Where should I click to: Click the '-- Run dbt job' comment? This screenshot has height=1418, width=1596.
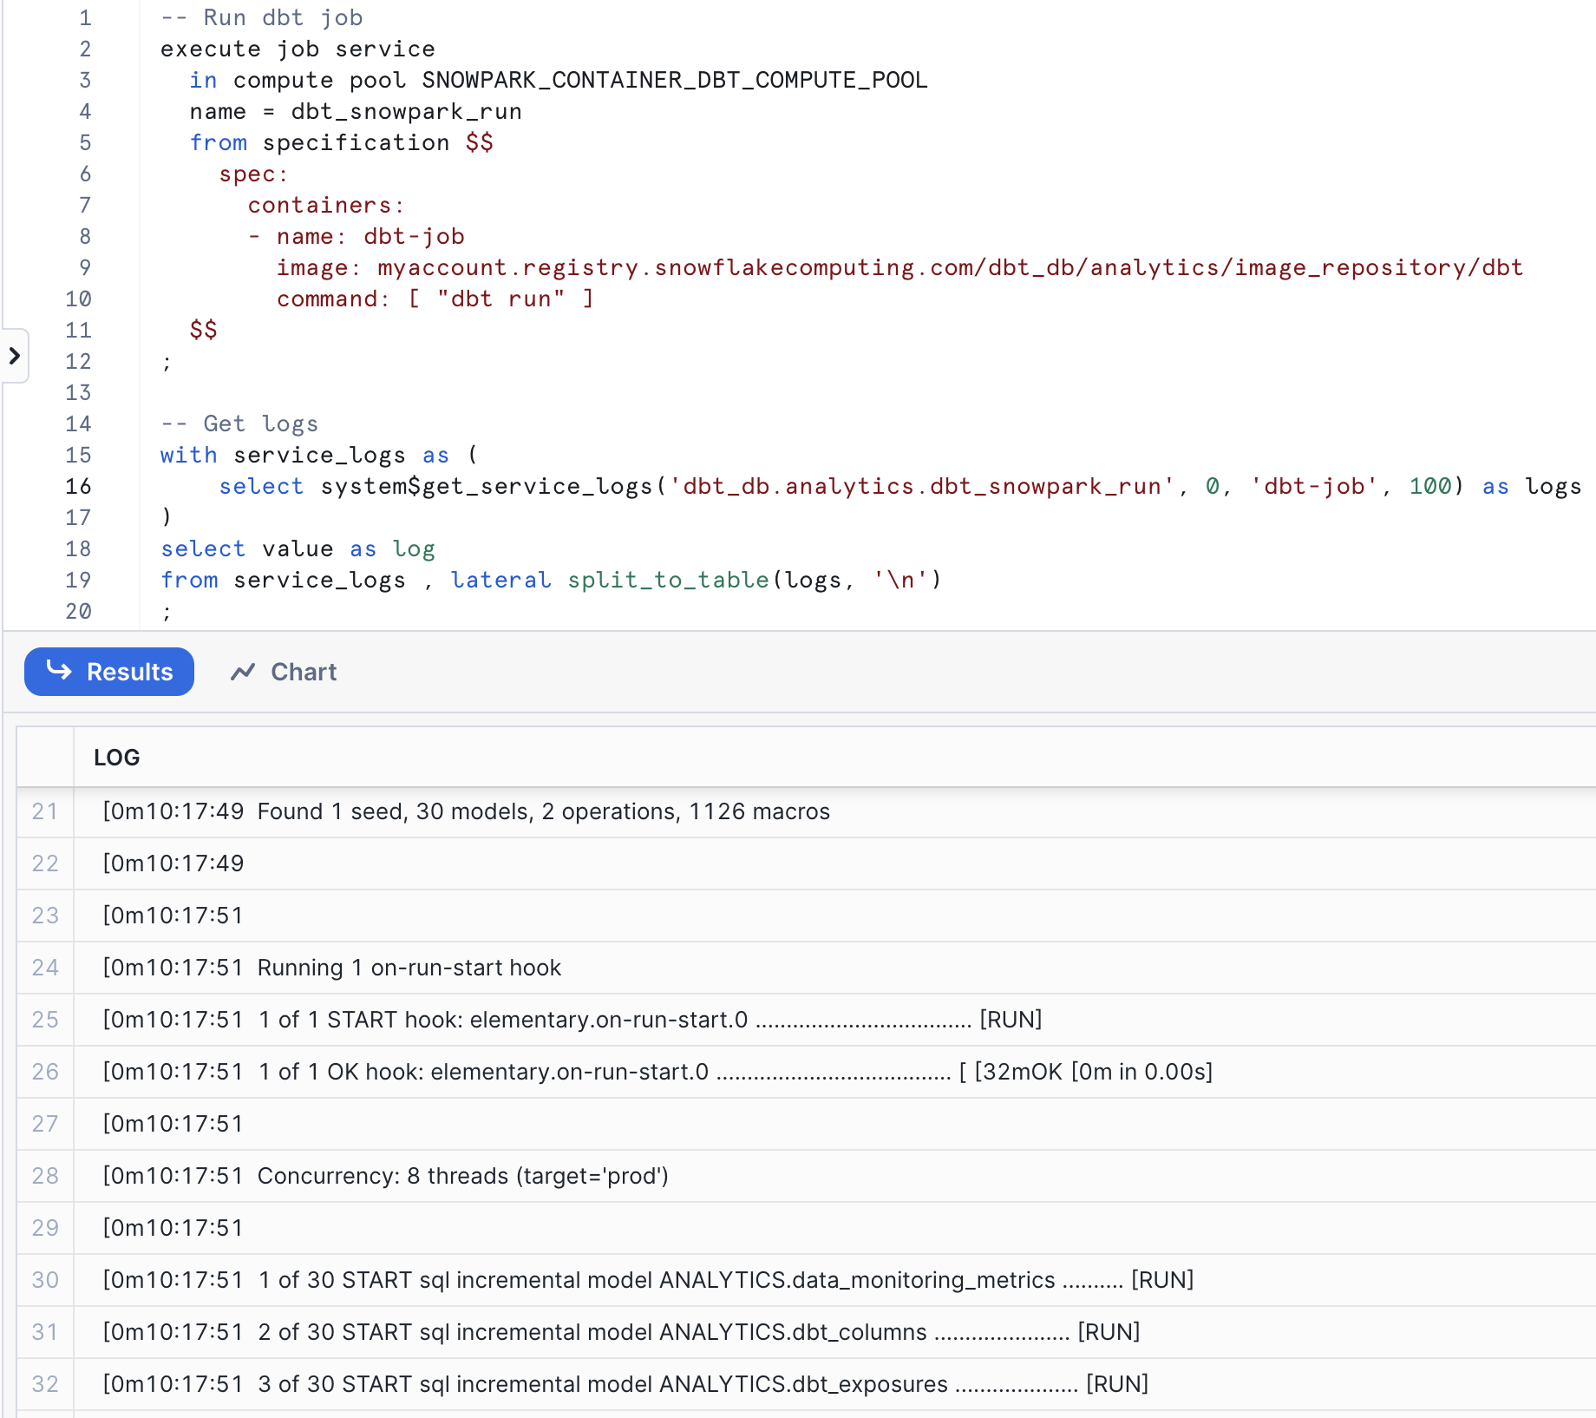coord(262,18)
